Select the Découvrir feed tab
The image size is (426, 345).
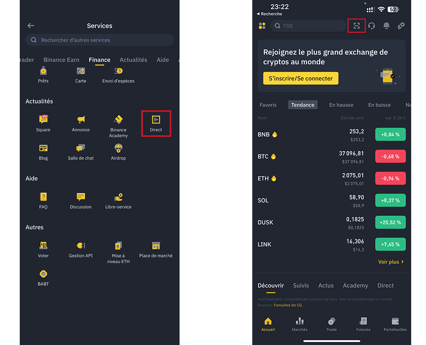[271, 285]
